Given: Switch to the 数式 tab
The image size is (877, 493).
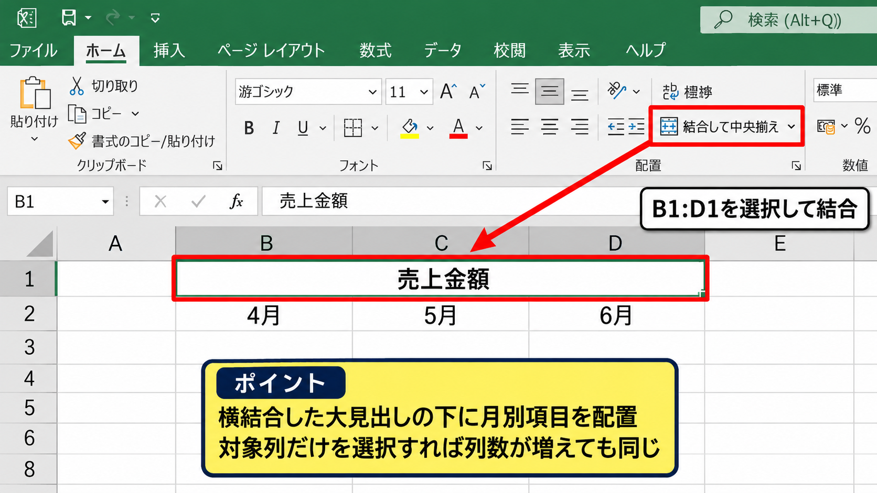Looking at the screenshot, I should tap(375, 50).
